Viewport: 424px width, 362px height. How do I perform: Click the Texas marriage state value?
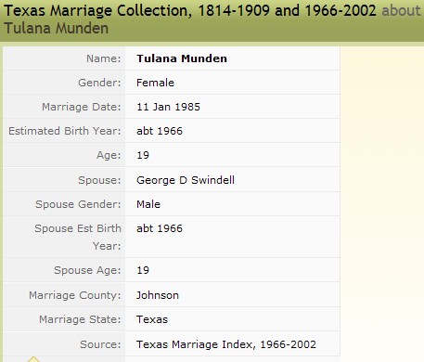152,319
